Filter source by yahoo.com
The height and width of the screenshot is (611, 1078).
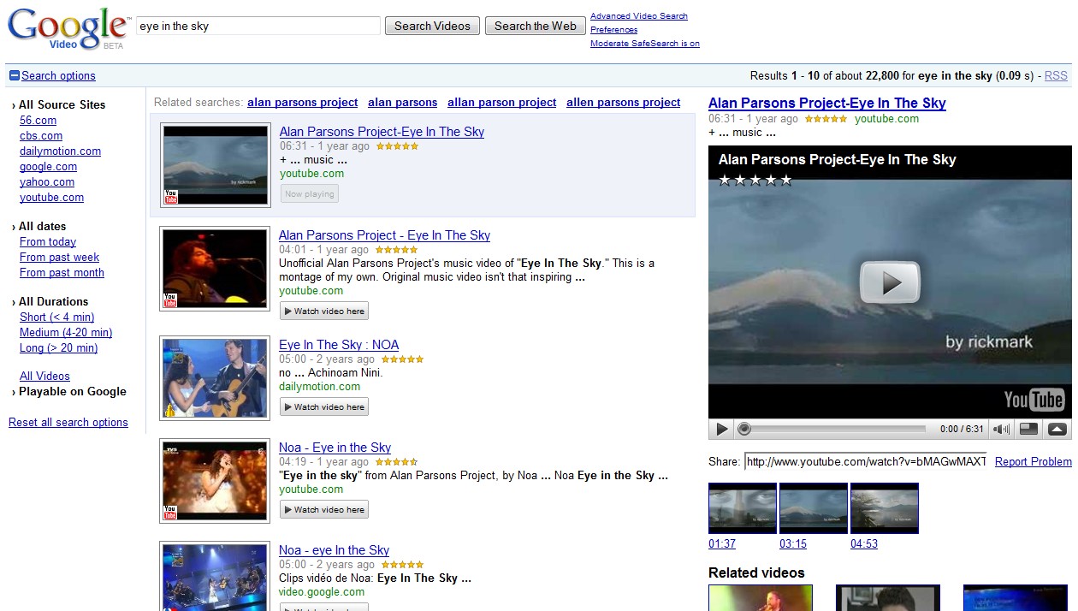(47, 182)
